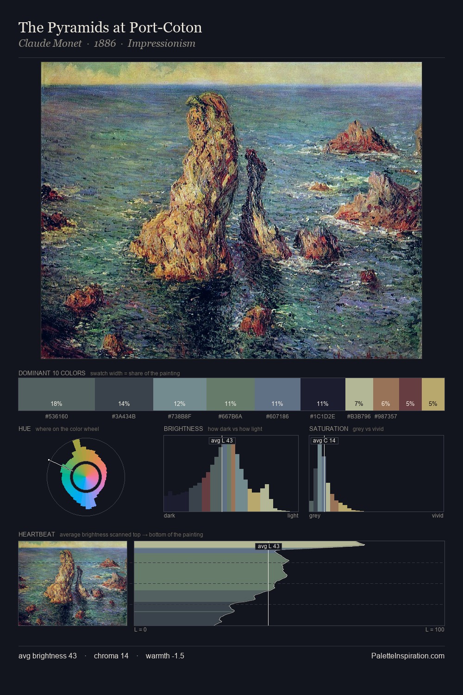Image resolution: width=463 pixels, height=695 pixels.
Task: Click the hex label #987357
Action: pos(386,417)
